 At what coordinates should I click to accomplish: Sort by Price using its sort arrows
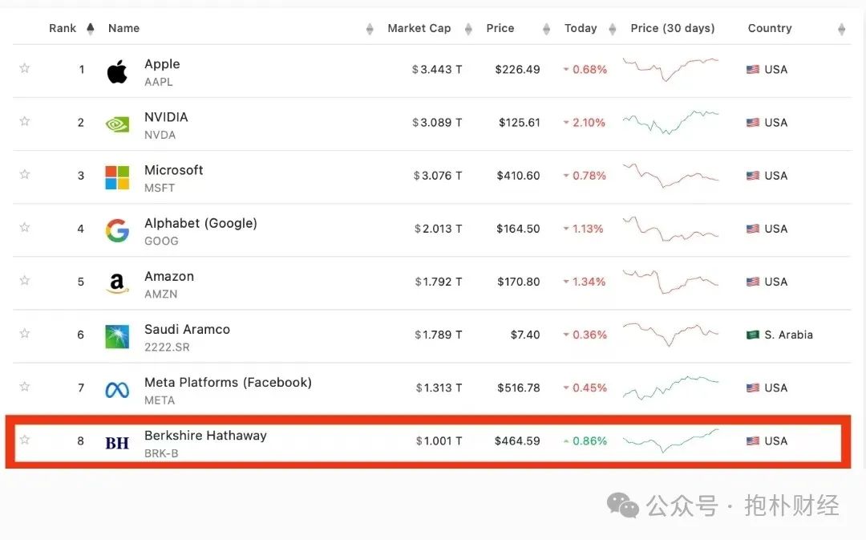click(x=546, y=30)
